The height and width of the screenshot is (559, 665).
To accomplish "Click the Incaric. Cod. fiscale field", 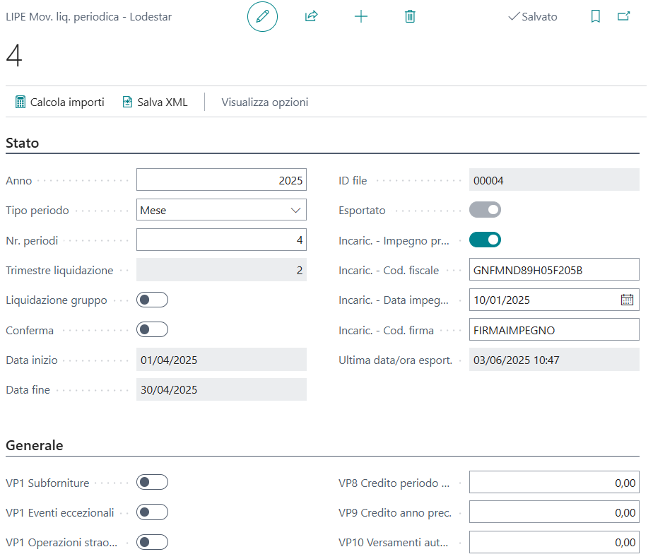I will pyautogui.click(x=554, y=269).
